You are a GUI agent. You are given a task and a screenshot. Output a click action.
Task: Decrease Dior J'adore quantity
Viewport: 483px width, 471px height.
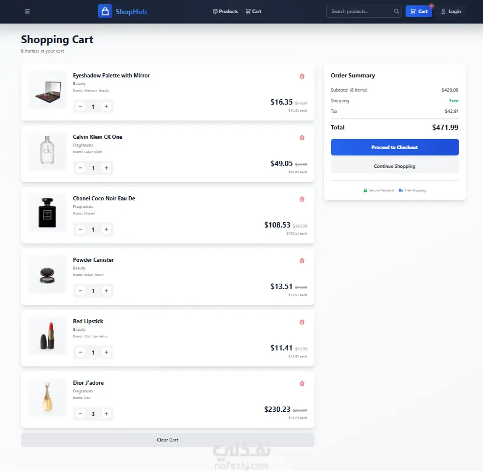point(80,414)
